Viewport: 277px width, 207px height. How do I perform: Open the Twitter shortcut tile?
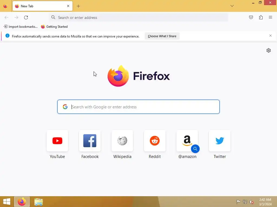pos(220,141)
